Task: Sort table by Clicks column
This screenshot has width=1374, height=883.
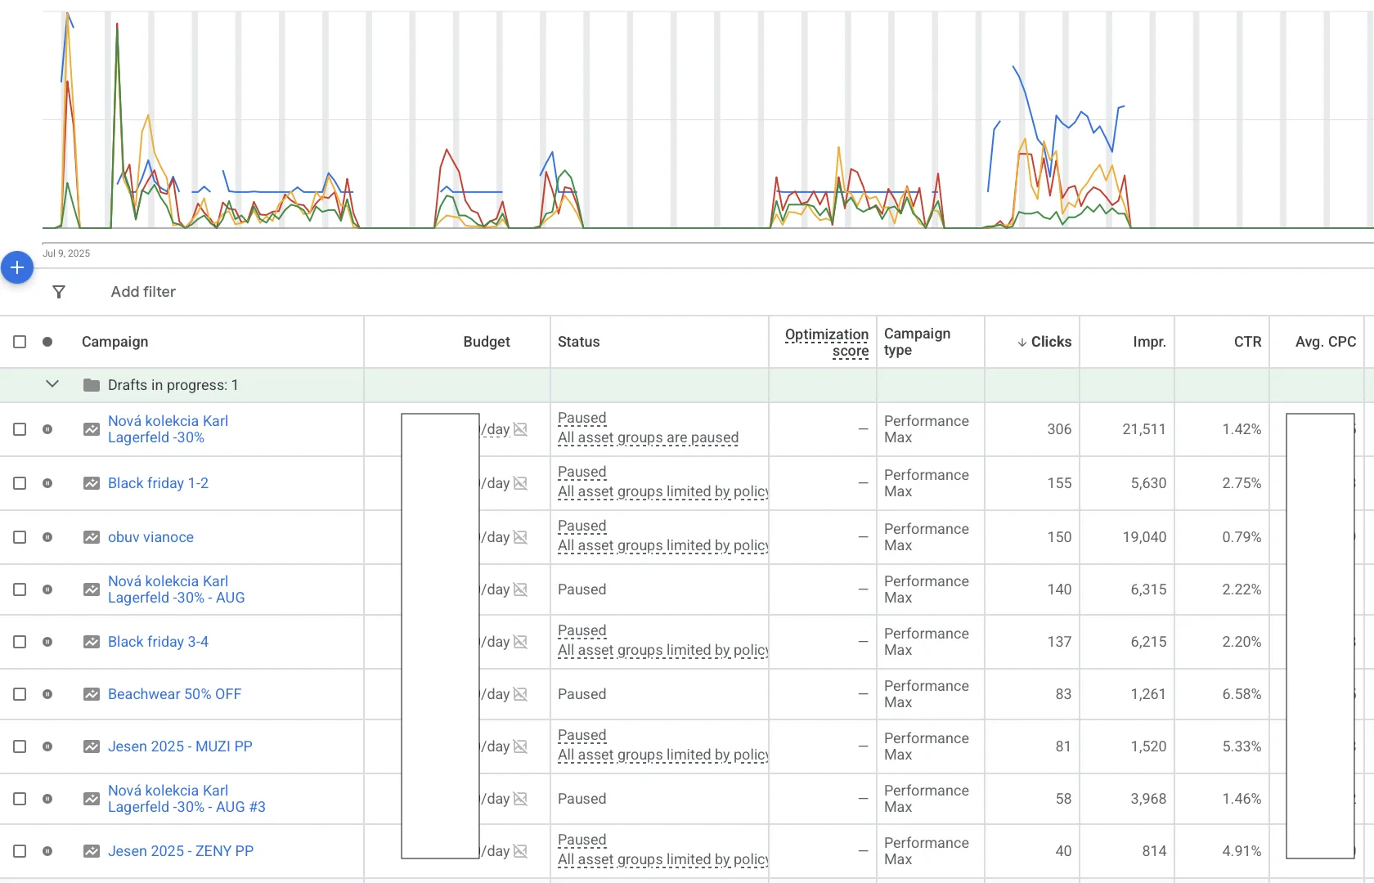Action: [x=1044, y=342]
